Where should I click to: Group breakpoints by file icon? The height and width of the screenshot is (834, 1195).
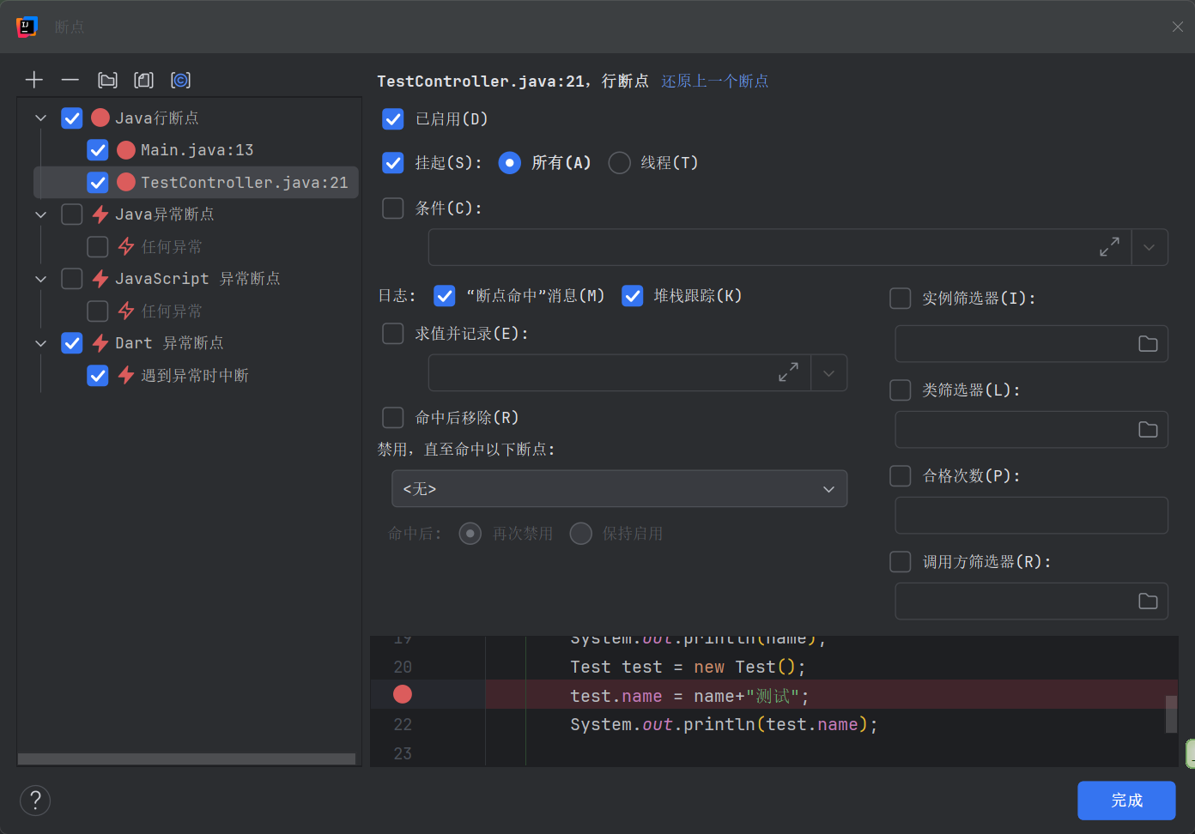click(x=143, y=80)
